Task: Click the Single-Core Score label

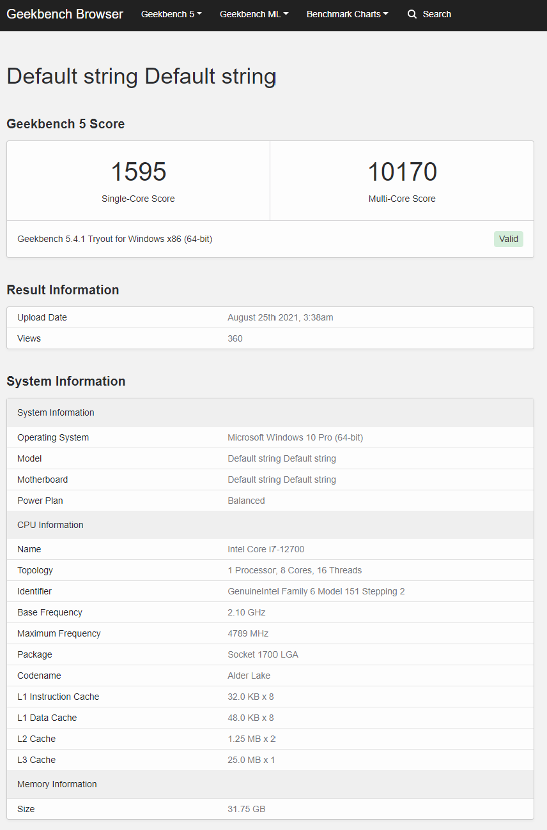Action: 138,199
